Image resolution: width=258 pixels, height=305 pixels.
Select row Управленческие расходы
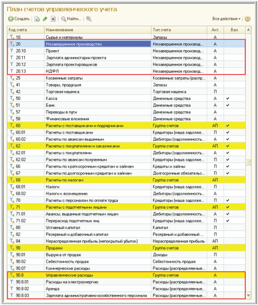click(x=127, y=275)
